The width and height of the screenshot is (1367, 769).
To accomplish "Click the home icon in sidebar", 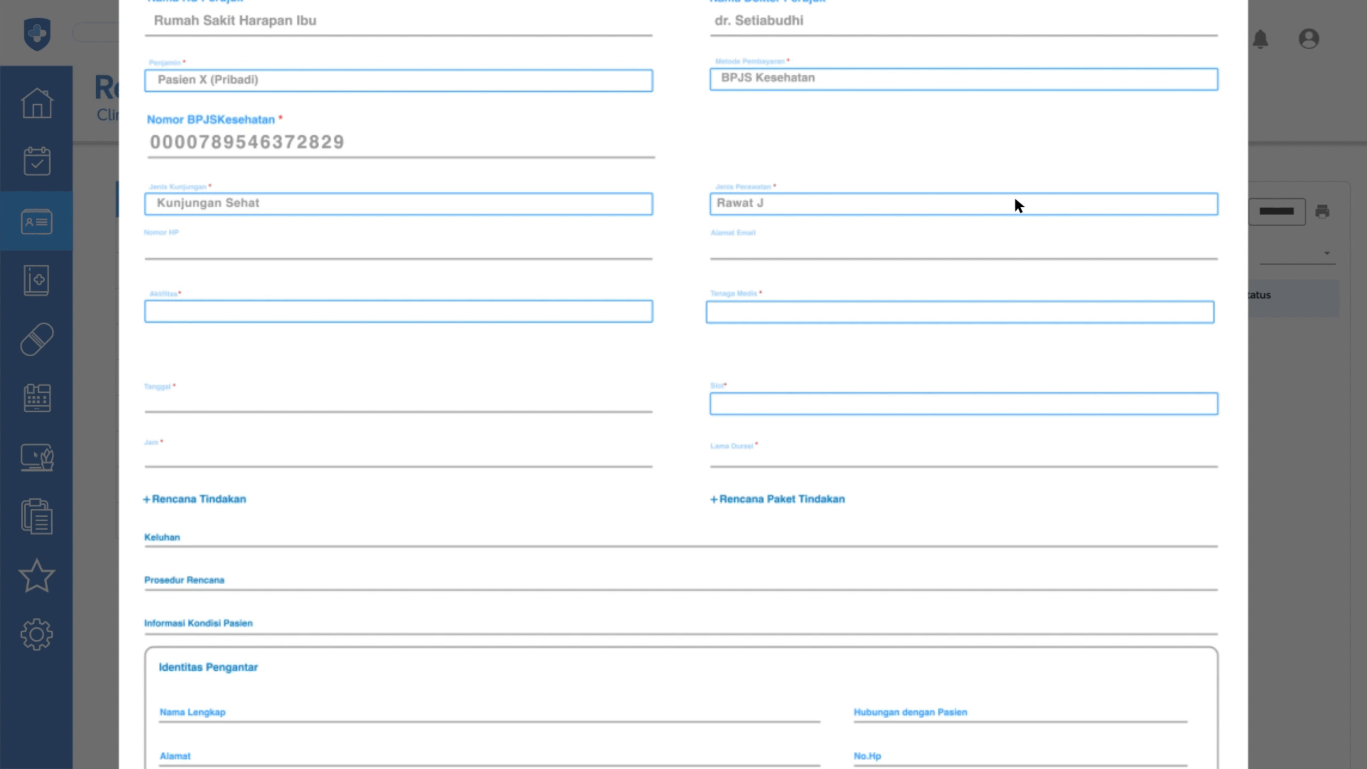I will click(x=37, y=103).
